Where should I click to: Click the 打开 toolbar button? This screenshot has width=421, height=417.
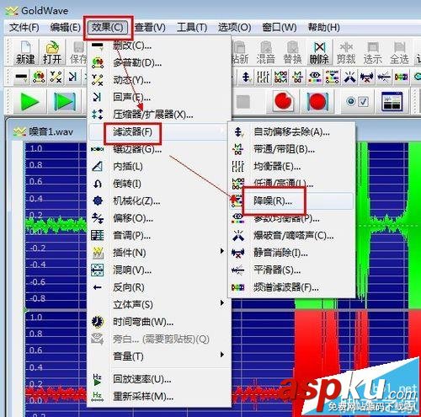[52, 52]
